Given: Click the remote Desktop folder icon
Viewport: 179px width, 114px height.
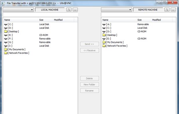Looking at the screenshot, I should point(104,35).
